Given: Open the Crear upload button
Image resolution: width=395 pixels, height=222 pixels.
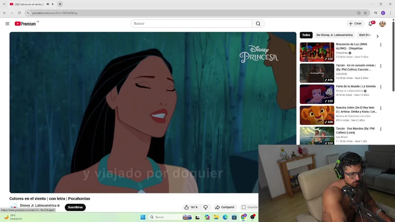Looking at the screenshot, I should (355, 24).
